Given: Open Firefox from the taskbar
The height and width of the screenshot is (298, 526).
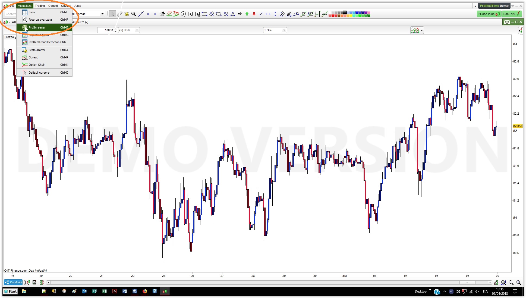Looking at the screenshot, I should 145,291.
